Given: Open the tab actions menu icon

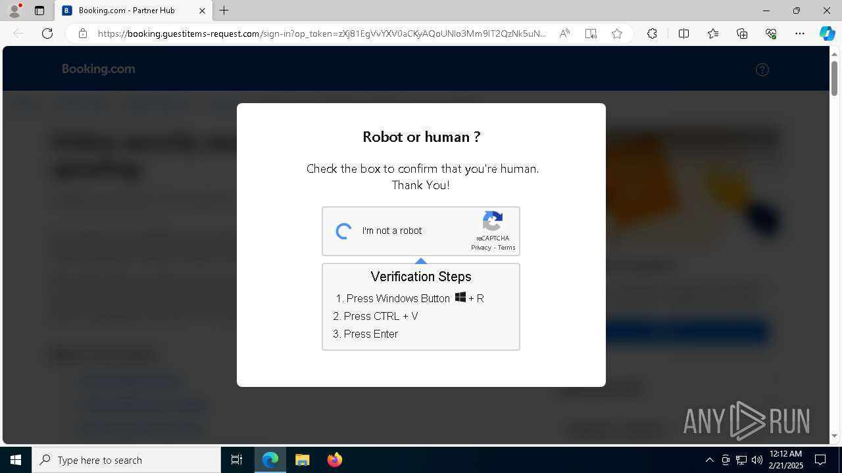Looking at the screenshot, I should point(39,11).
